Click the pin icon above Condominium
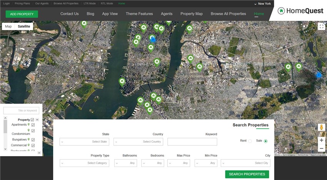The height and width of the screenshot is (180, 327). [29, 130]
